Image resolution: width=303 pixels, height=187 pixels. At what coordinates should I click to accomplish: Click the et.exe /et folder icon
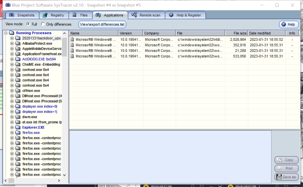tap(18, 122)
